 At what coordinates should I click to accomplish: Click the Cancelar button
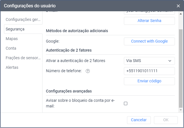[139, 120]
